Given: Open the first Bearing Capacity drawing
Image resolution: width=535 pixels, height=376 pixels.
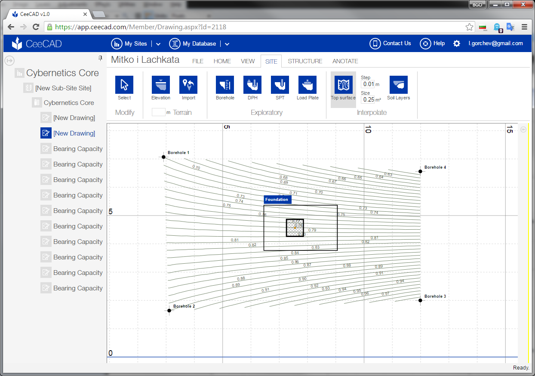Looking at the screenshot, I should [x=78, y=149].
